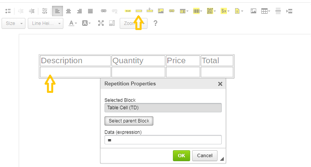Viewport: 311px width, 167px height.
Task: Click the Total table header cell
Action: (x=217, y=60)
